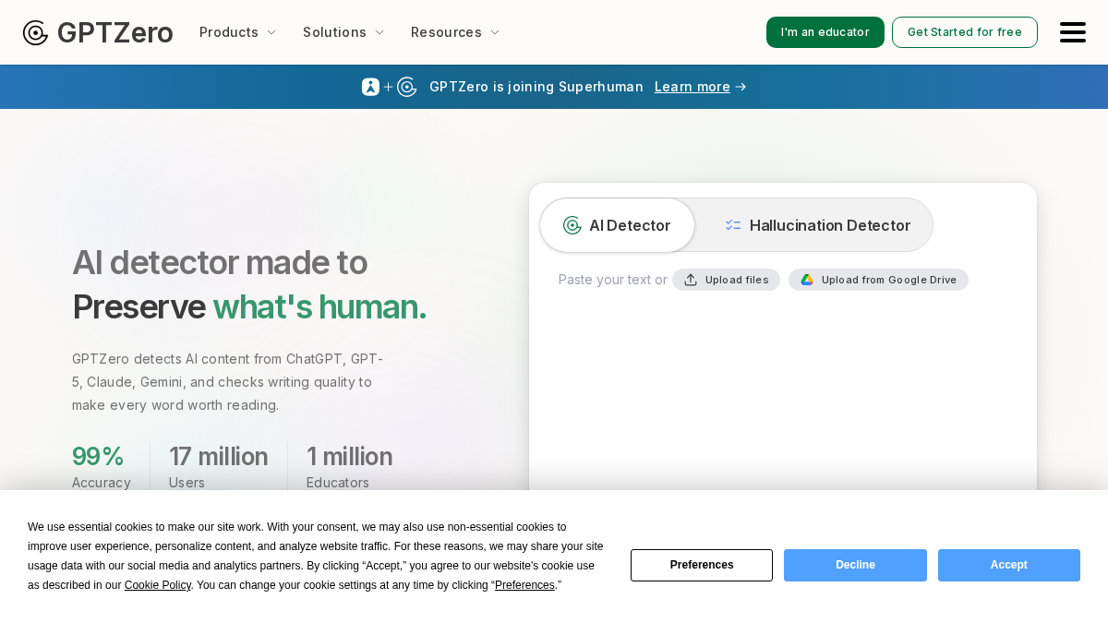
Task: Click the inline Preferences link in cookie text
Action: pyautogui.click(x=524, y=585)
